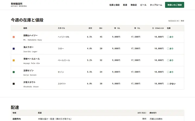Click the black swatch for 汐首スタウト

coord(14,84)
